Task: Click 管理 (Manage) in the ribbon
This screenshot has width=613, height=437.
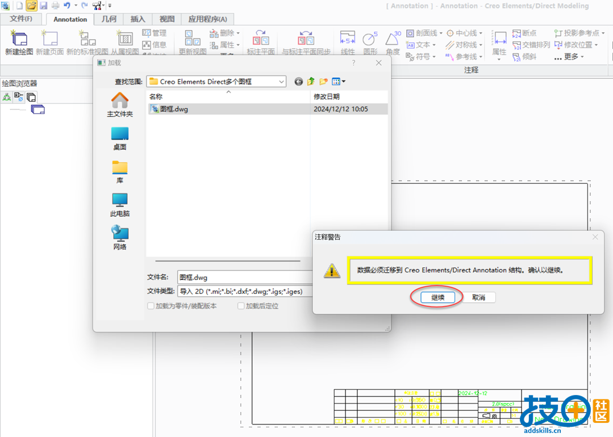Action: pos(155,33)
